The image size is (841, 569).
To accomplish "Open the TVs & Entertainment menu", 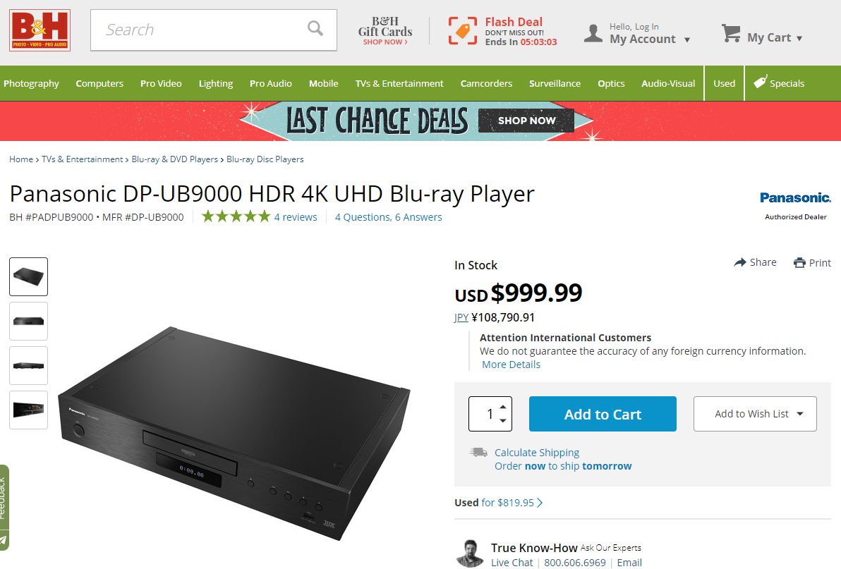I will 399,84.
